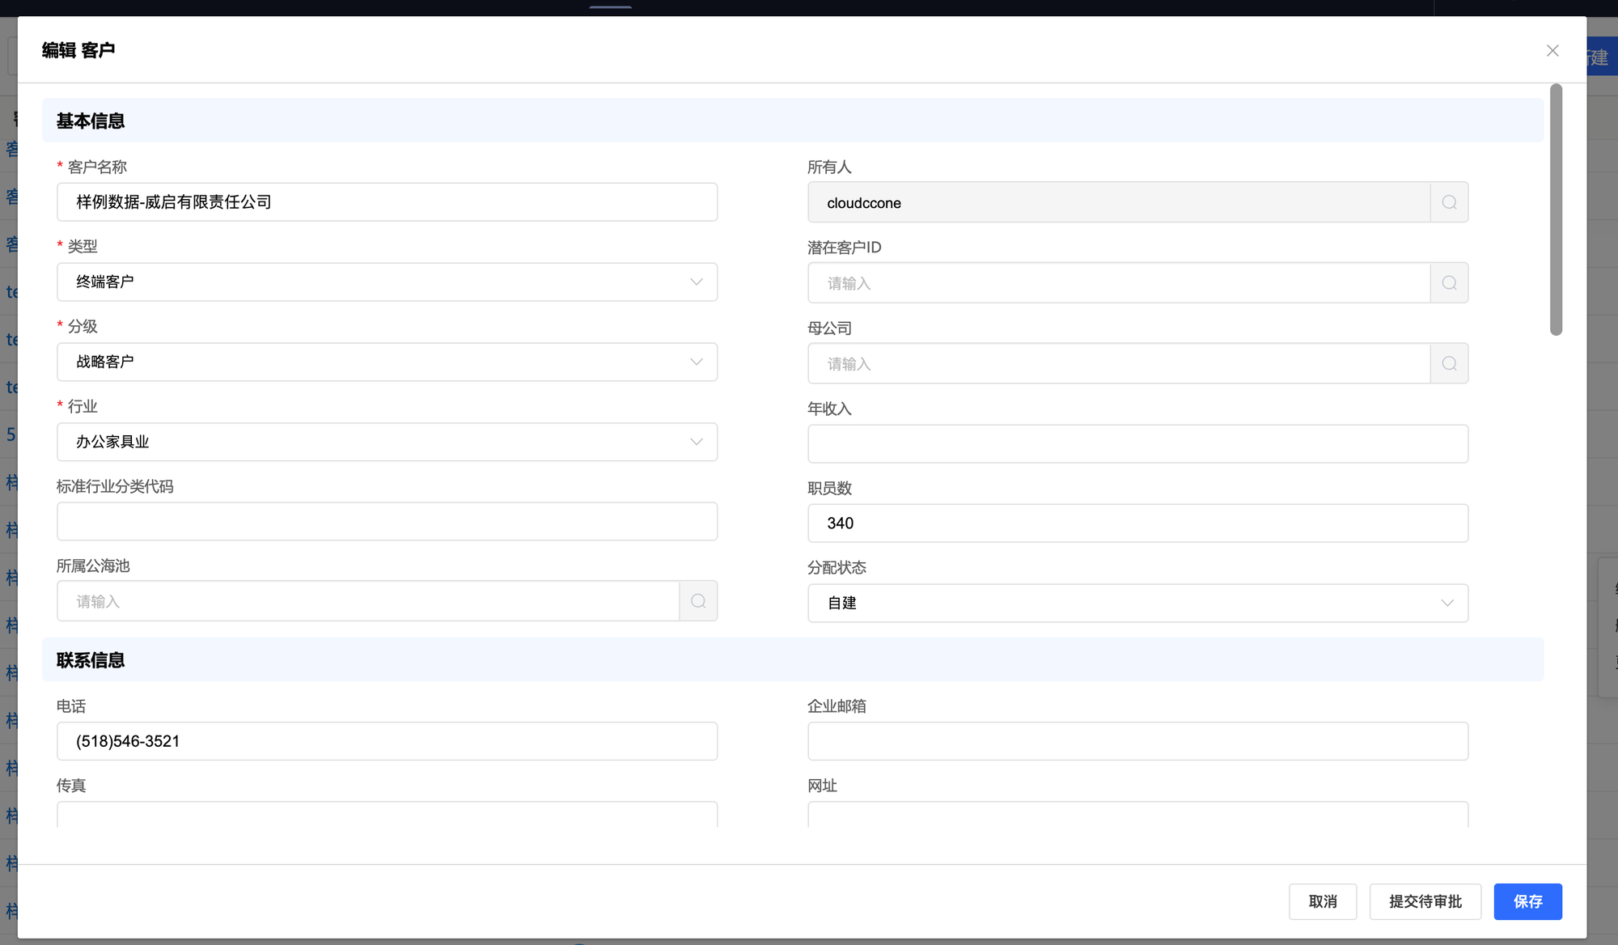Click the 取消 button
The width and height of the screenshot is (1618, 945).
coord(1322,901)
